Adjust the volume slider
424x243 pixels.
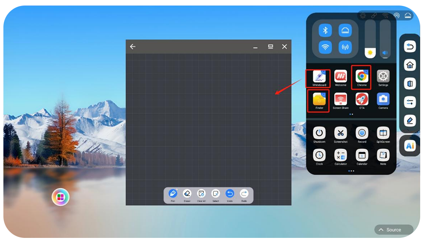(385, 39)
